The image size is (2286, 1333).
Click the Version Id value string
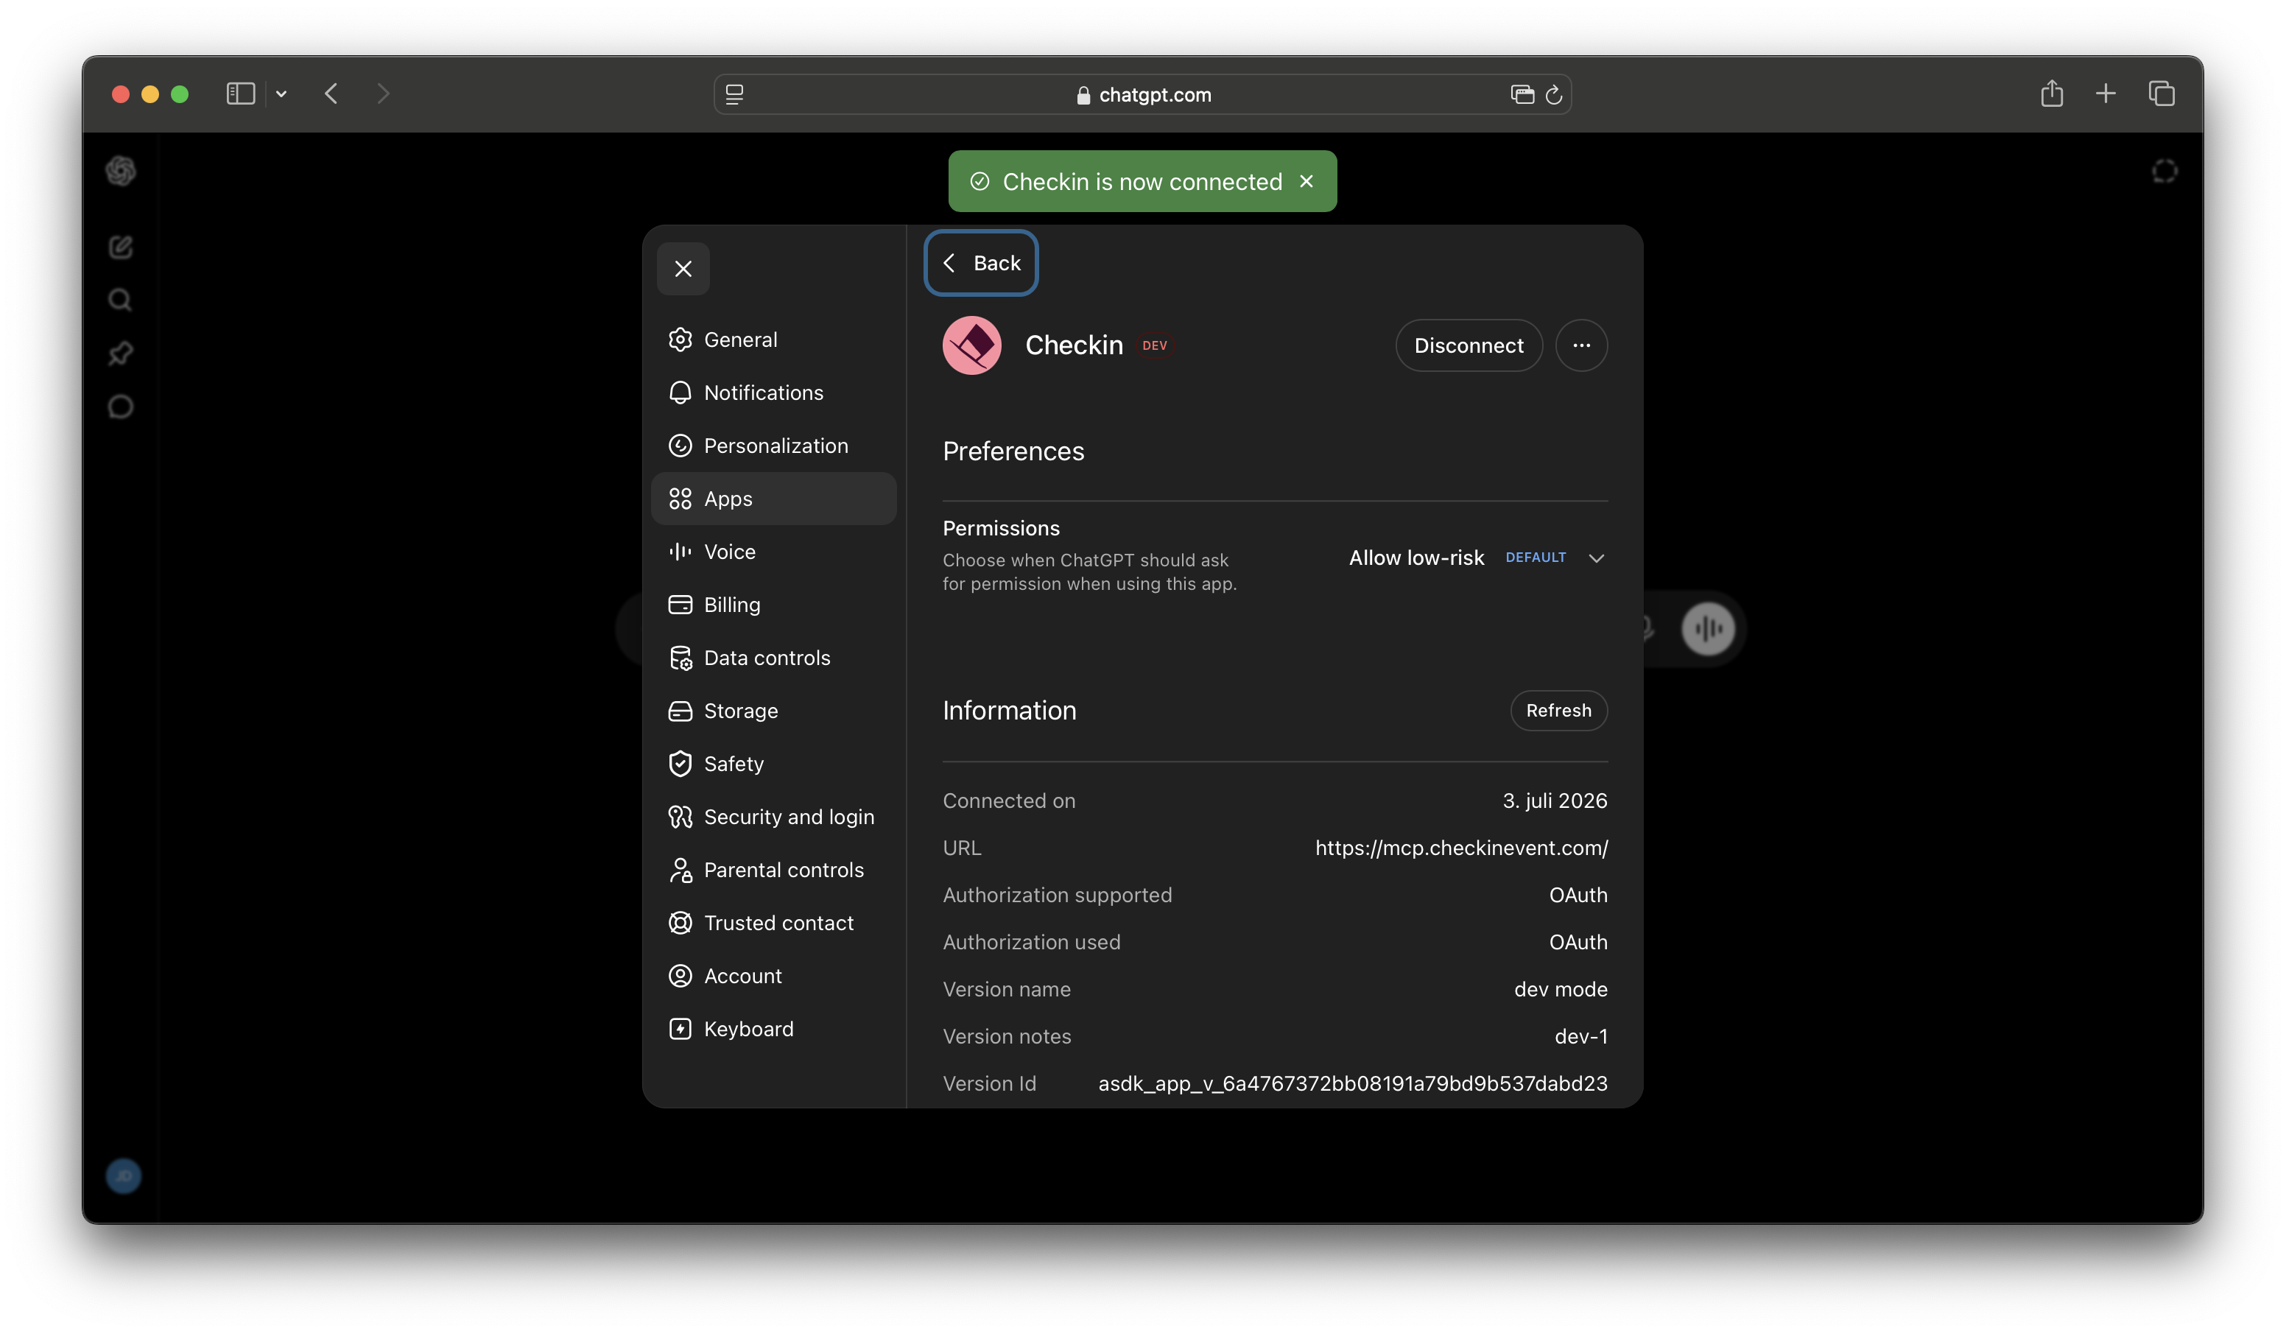point(1353,1083)
